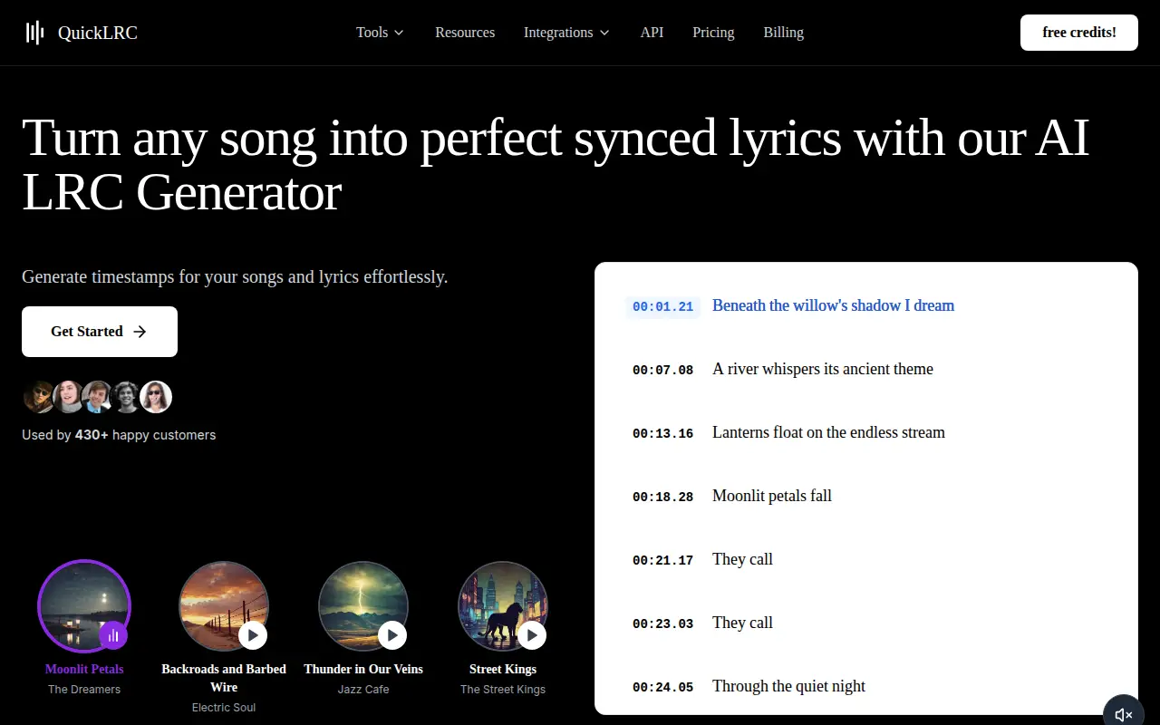Click the first customer avatar with sunglasses
The image size is (1160, 725).
[x=38, y=397]
